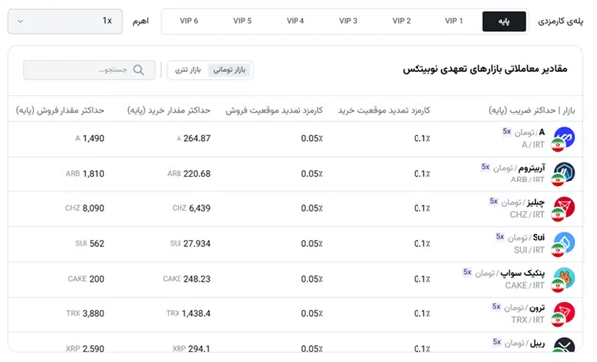This screenshot has width=597, height=362.
Task: Select the VIP 6 tab
Action: (x=189, y=21)
